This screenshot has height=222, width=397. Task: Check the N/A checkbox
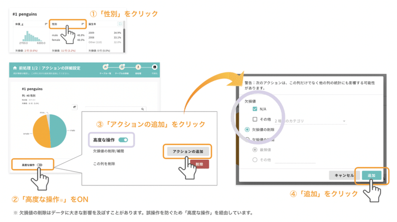[255, 109]
